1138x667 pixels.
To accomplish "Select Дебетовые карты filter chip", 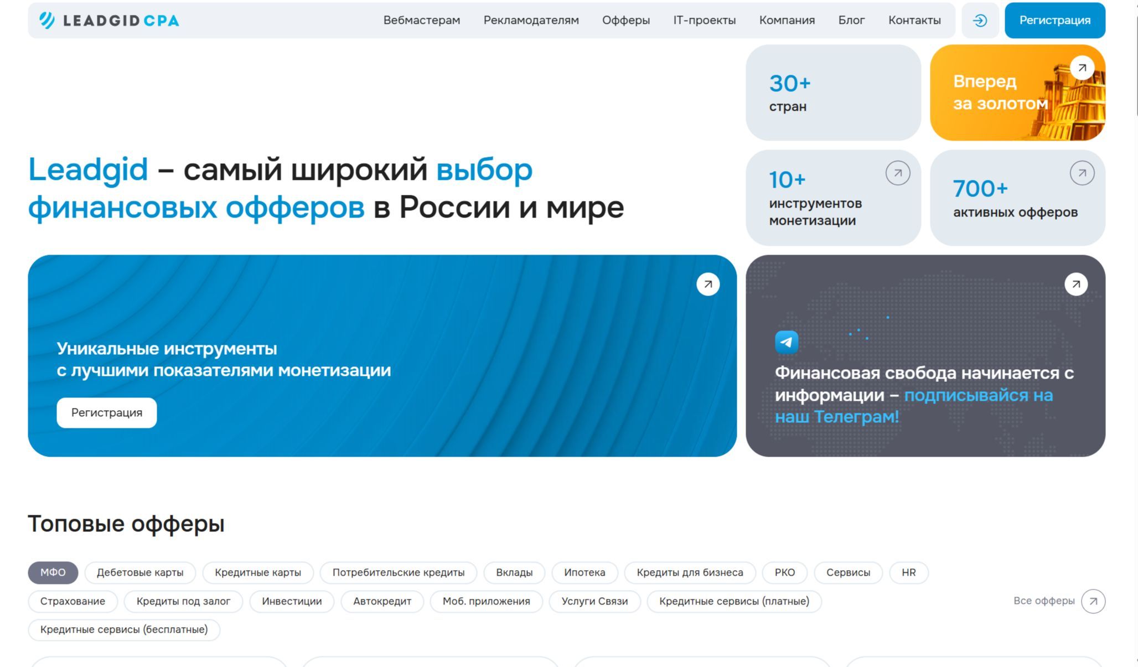I will [x=140, y=572].
